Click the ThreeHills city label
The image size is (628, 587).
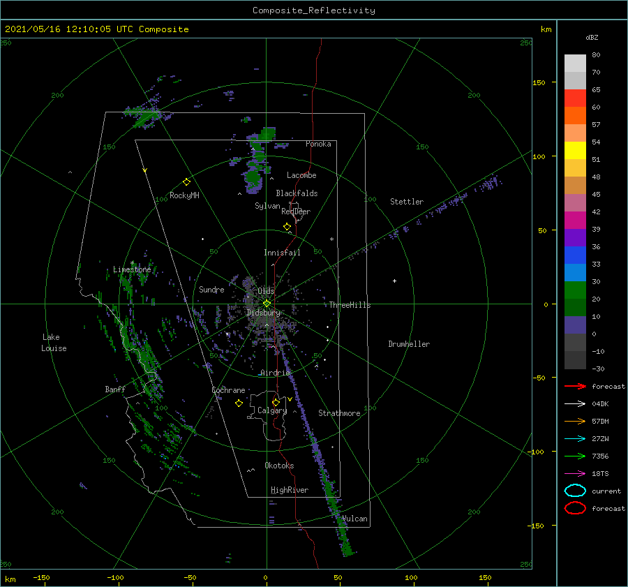point(350,305)
